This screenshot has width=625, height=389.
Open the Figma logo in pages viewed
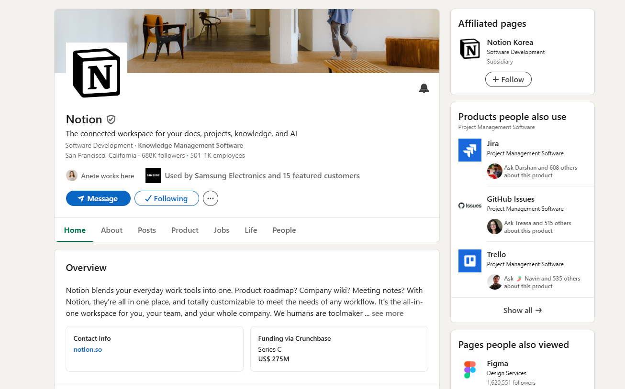click(469, 369)
